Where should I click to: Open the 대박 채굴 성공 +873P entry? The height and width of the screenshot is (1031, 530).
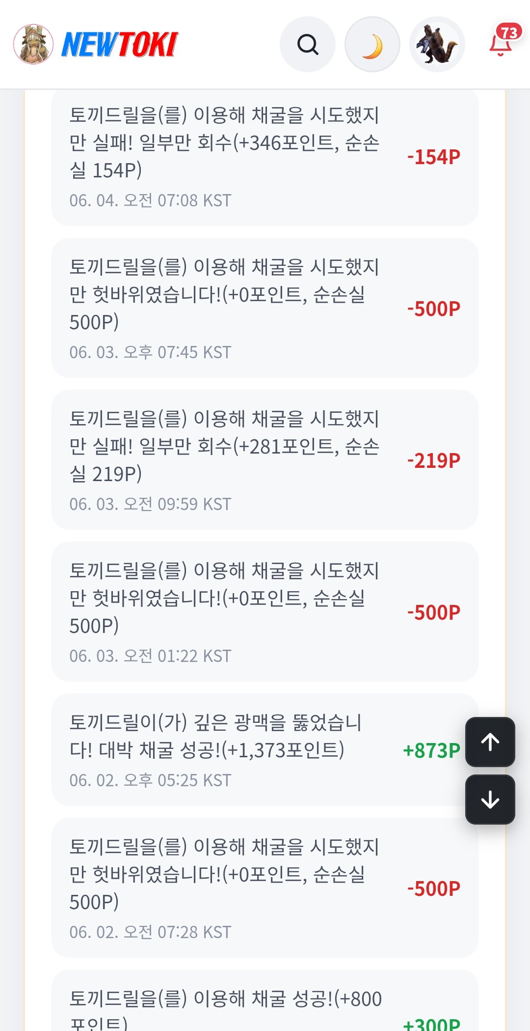click(x=265, y=750)
